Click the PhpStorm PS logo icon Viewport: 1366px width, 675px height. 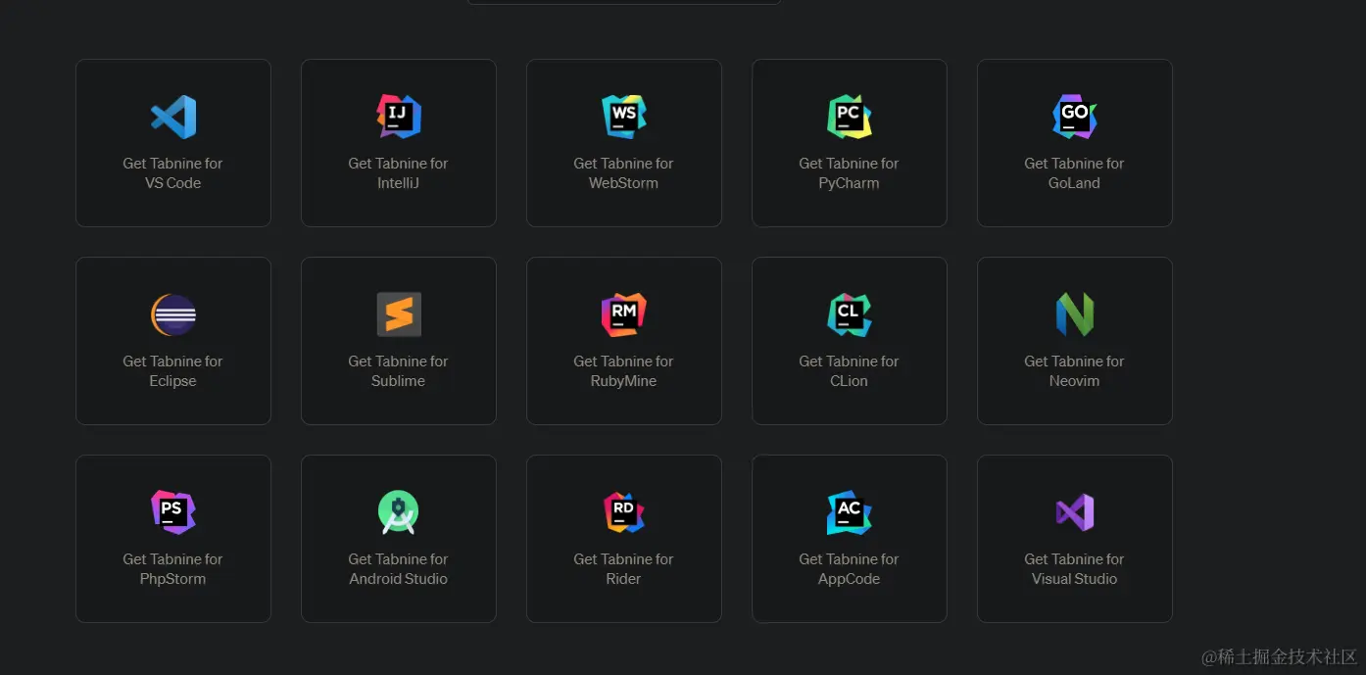coord(173,512)
